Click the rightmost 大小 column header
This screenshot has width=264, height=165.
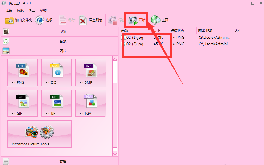[x=247, y=30]
